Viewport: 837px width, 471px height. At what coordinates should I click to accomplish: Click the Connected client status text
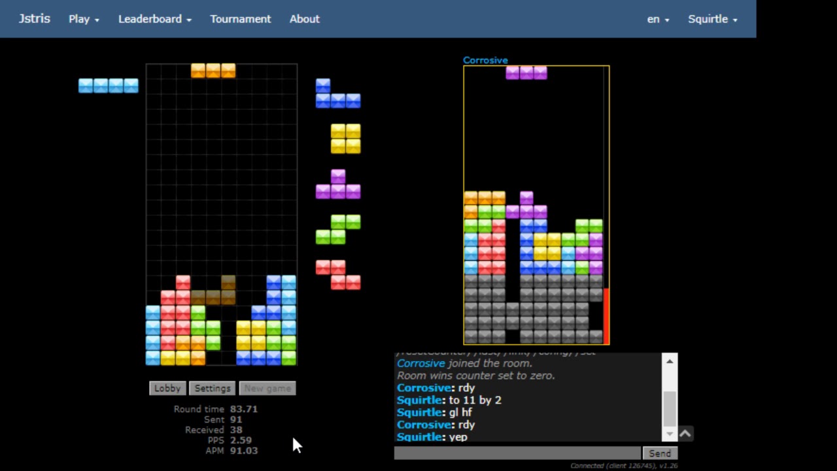[x=624, y=466]
